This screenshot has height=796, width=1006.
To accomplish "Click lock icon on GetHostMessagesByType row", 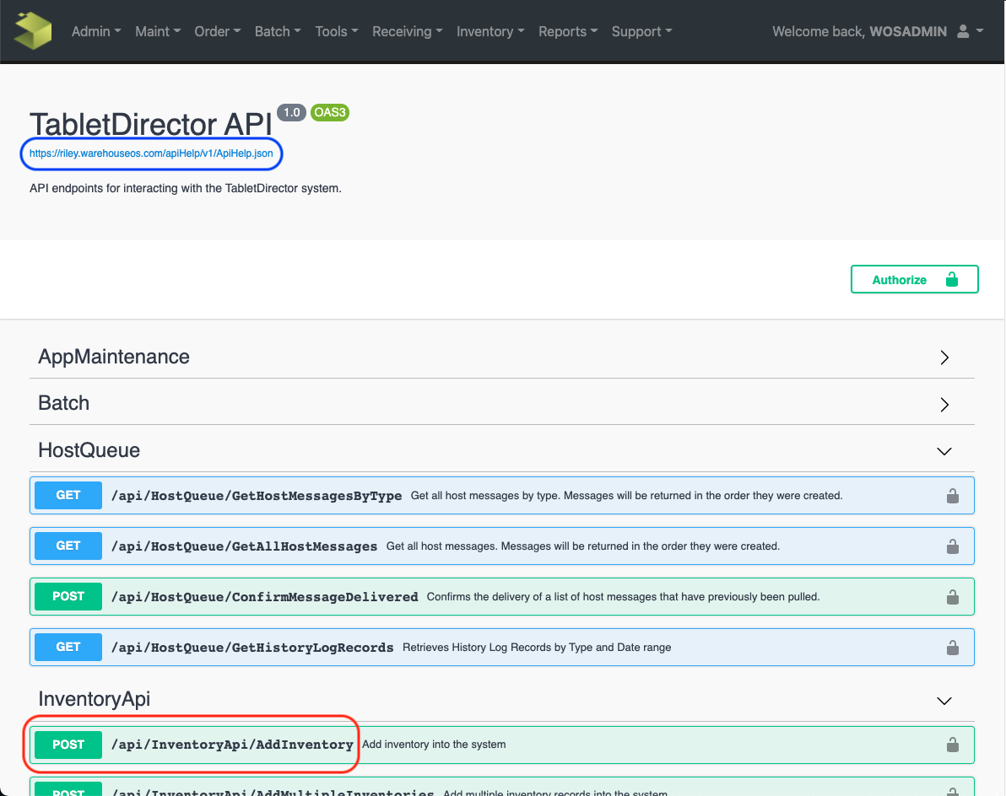I will pos(952,496).
